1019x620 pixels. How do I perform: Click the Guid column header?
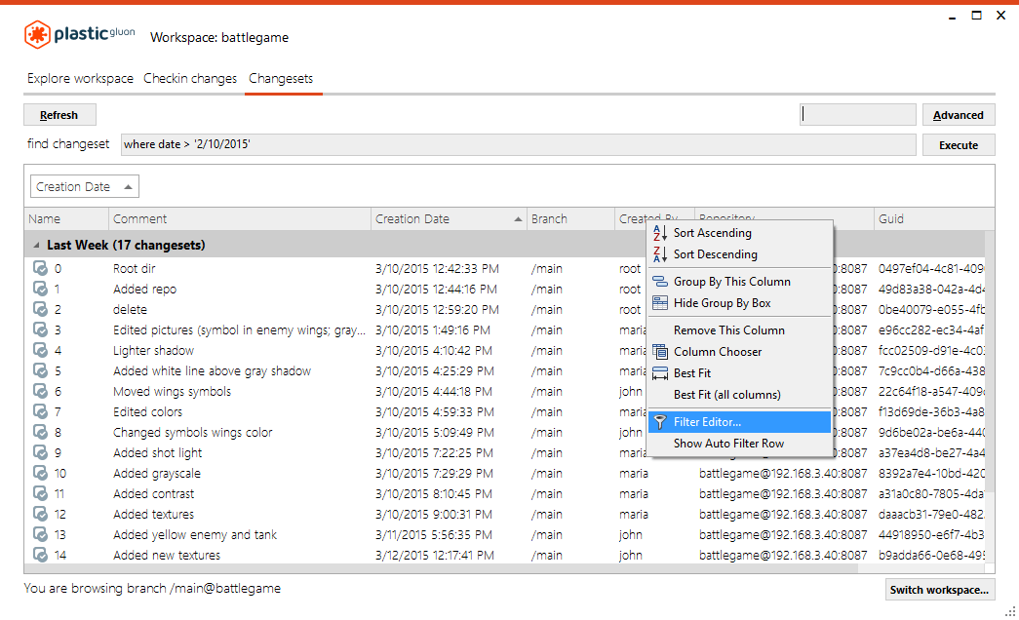point(934,219)
